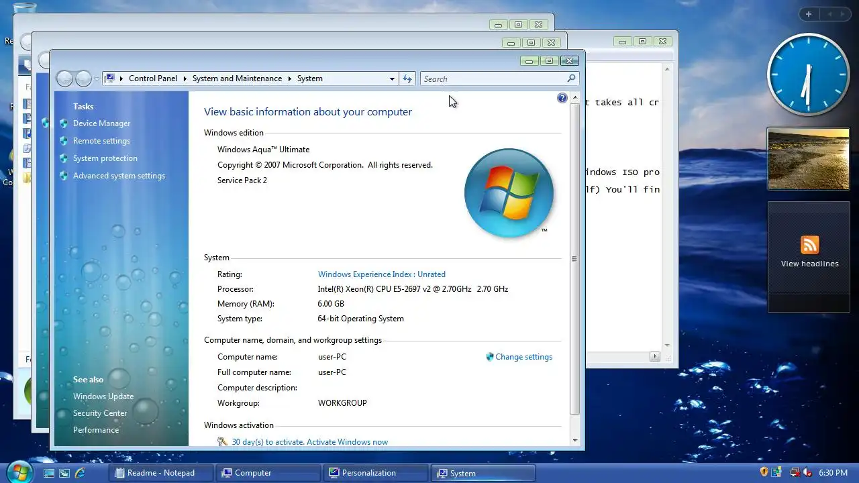Image resolution: width=859 pixels, height=483 pixels.
Task: Click System and Maintenance in the breadcrumb
Action: click(x=237, y=78)
